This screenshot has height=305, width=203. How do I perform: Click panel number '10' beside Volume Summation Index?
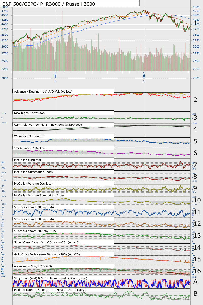click(x=197, y=200)
